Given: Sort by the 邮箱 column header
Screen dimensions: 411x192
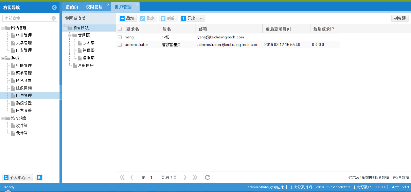Looking at the screenshot, I should [229, 29].
